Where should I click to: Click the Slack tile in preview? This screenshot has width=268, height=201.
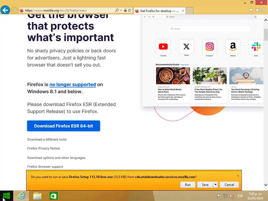click(256, 47)
